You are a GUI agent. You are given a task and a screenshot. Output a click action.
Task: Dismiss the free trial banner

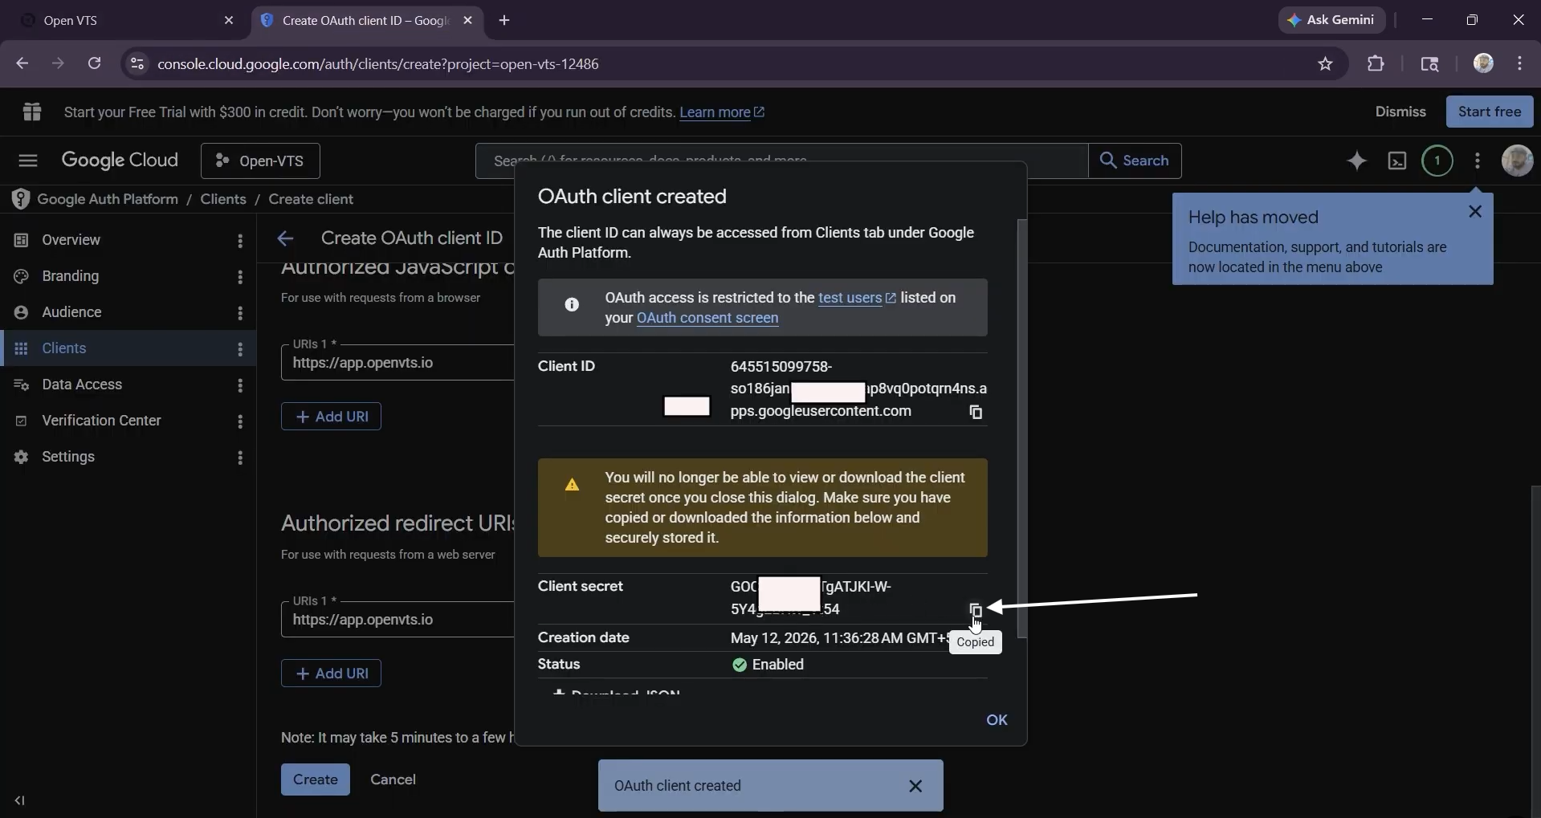click(1400, 112)
